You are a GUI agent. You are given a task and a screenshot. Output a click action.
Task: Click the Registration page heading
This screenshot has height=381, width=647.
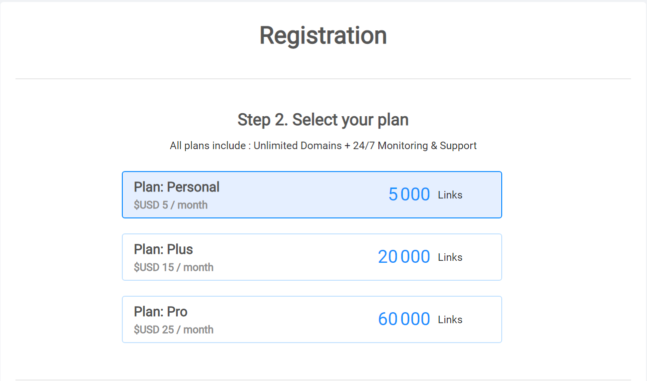323,35
